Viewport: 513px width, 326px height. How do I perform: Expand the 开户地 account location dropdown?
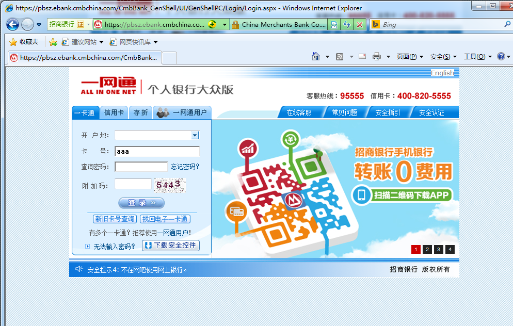pos(195,135)
